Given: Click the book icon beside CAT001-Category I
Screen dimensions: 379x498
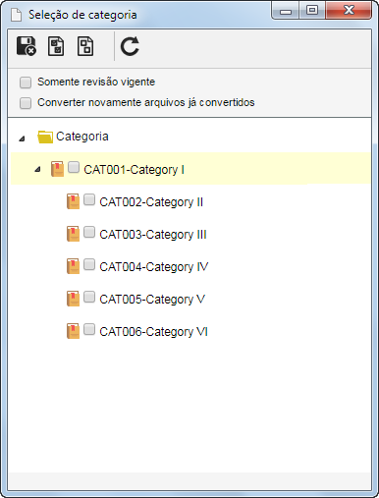Looking at the screenshot, I should [57, 169].
